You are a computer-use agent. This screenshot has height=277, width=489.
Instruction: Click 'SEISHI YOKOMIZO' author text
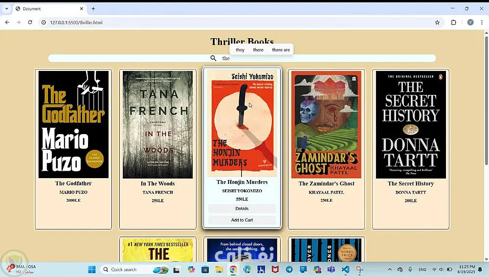[242, 191]
